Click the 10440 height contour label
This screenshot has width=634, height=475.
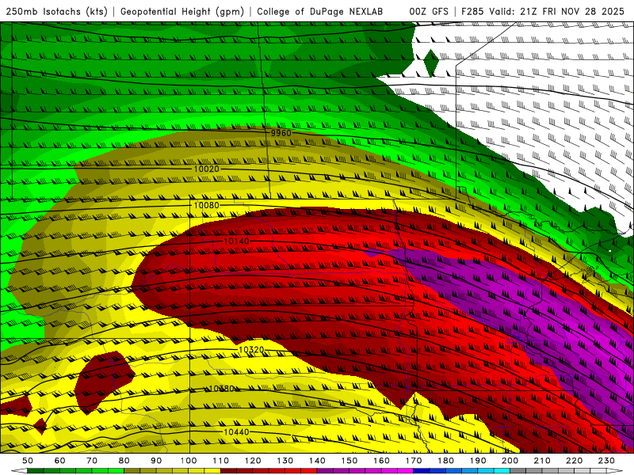[236, 432]
